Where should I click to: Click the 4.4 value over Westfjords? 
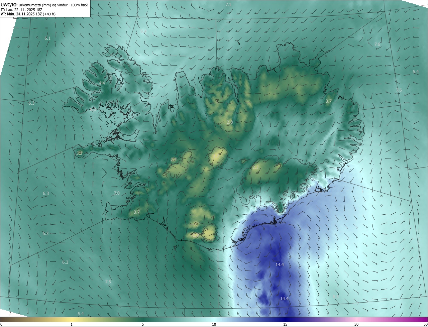[102, 83]
